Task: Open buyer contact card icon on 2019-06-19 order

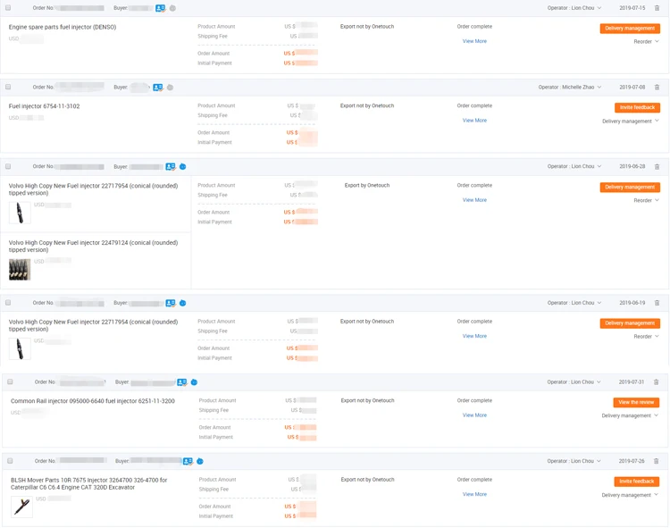Action: [171, 303]
